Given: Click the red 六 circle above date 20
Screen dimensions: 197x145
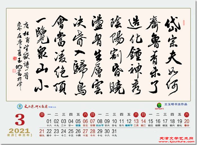Looking at the screenshot, I should (187, 115).
